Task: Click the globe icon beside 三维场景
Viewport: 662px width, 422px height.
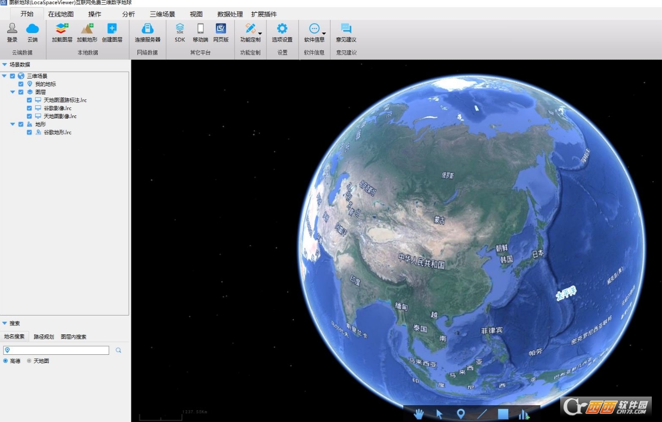Action: click(21, 76)
